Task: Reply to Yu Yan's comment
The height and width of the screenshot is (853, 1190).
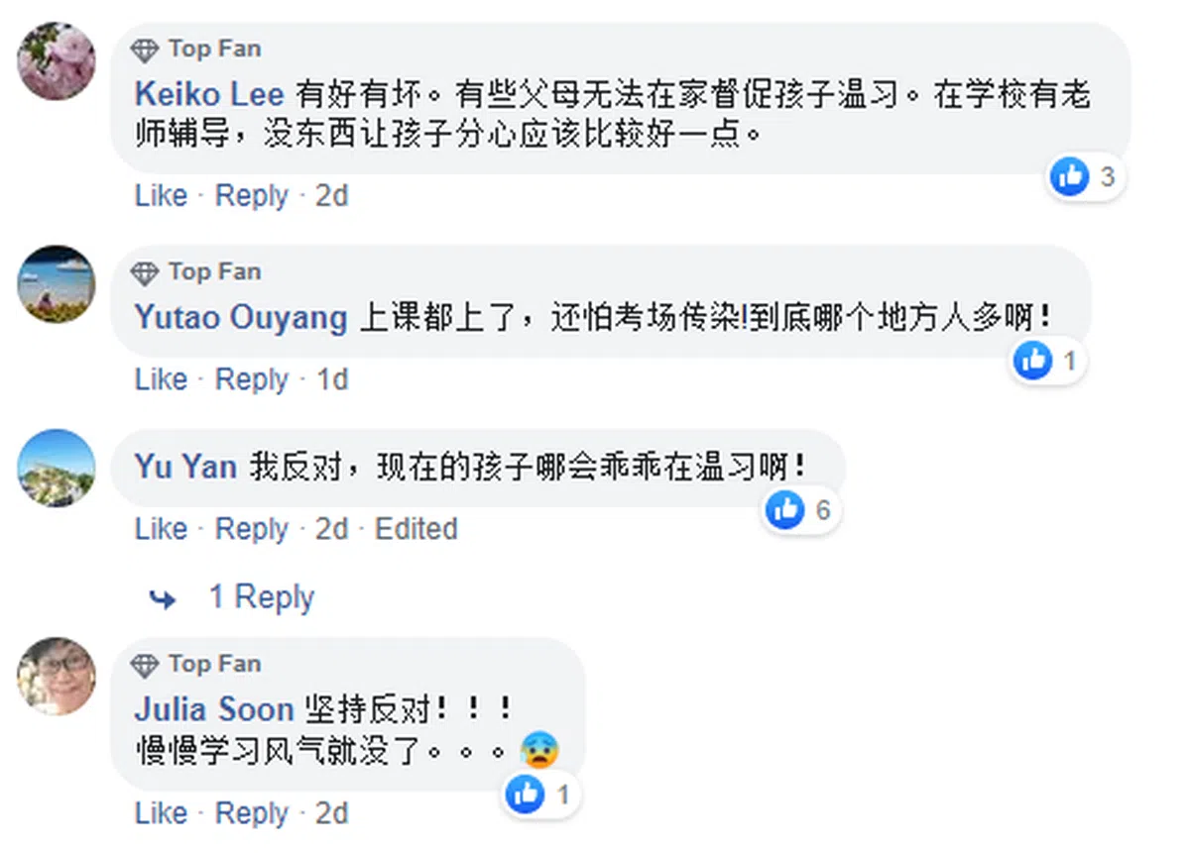Action: tap(252, 528)
